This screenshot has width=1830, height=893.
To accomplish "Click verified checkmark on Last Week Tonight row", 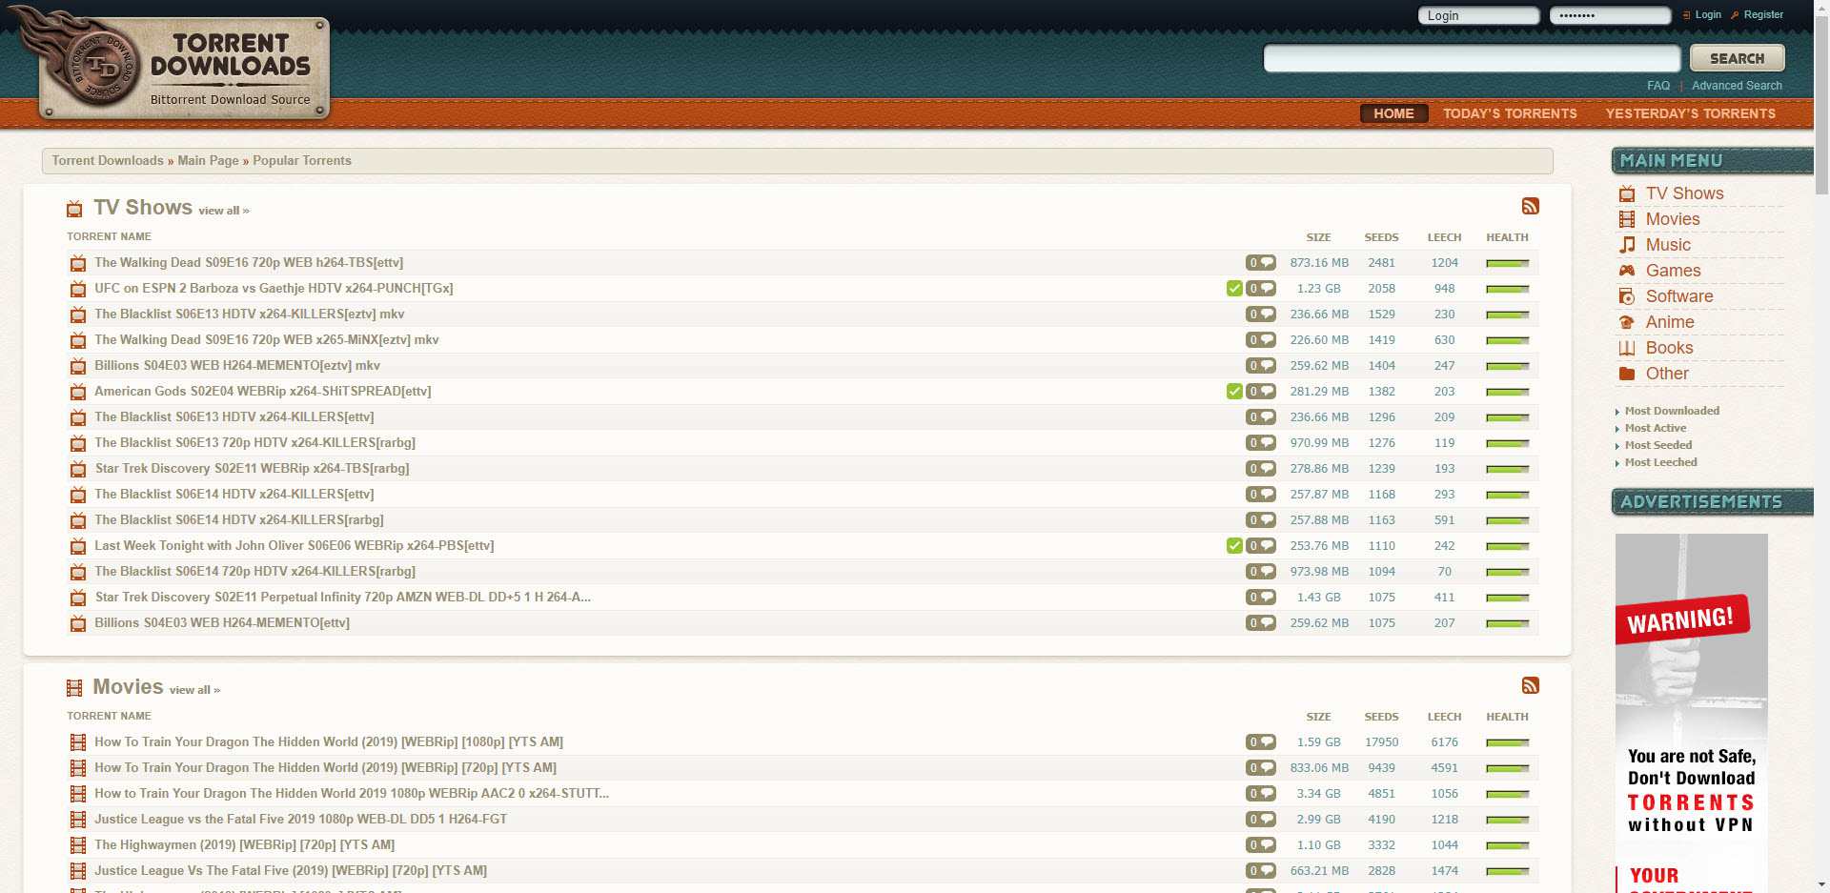I will point(1234,545).
